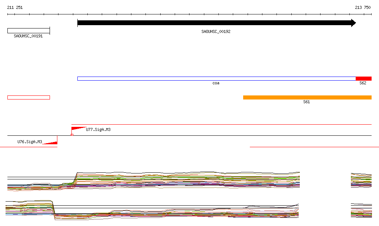
Task: Click the S61 text label
Action: [x=306, y=102]
